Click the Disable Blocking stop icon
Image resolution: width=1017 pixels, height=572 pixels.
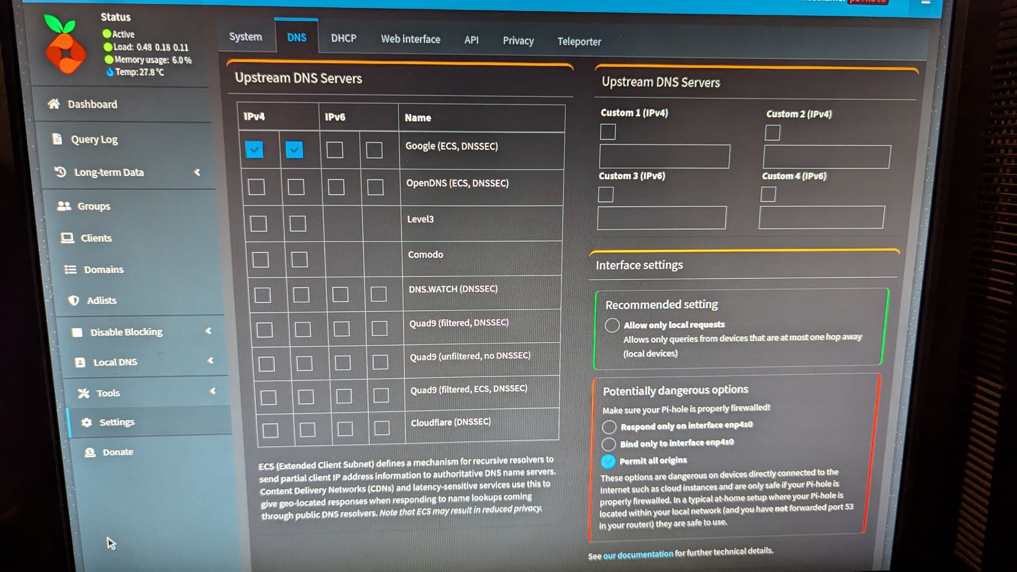(x=77, y=332)
